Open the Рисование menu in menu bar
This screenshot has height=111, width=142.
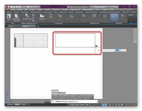click(x=56, y=10)
